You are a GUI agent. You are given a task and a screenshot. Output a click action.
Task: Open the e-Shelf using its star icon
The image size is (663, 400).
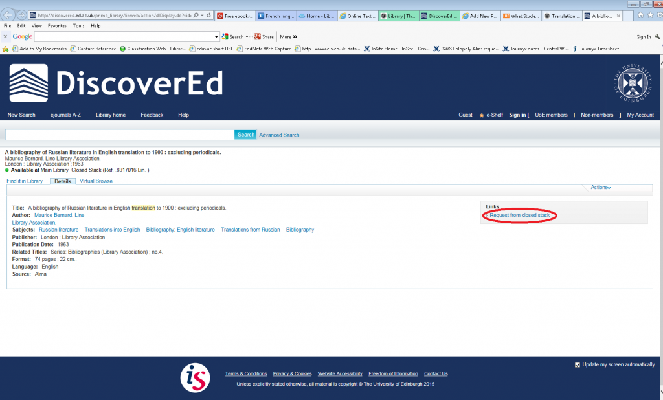481,115
